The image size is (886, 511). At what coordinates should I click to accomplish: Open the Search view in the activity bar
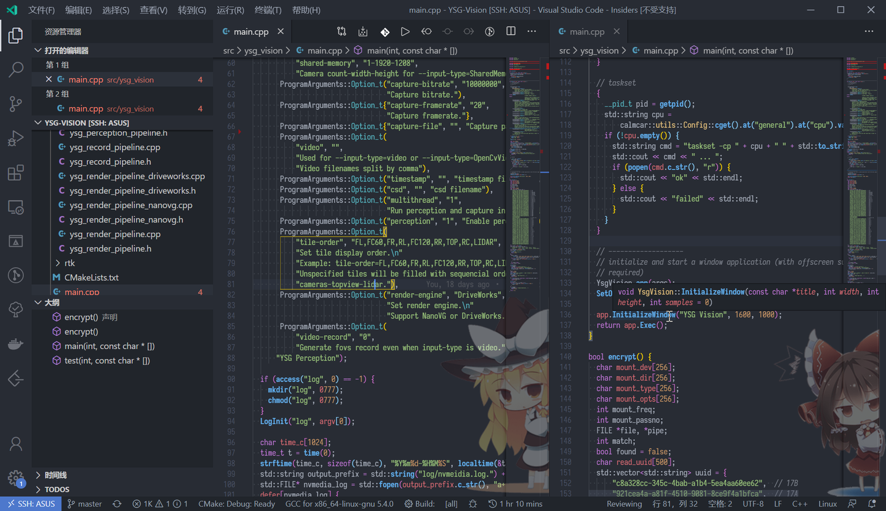15,69
